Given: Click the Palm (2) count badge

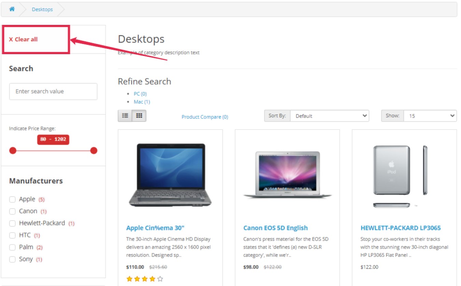Looking at the screenshot, I should [x=40, y=247].
